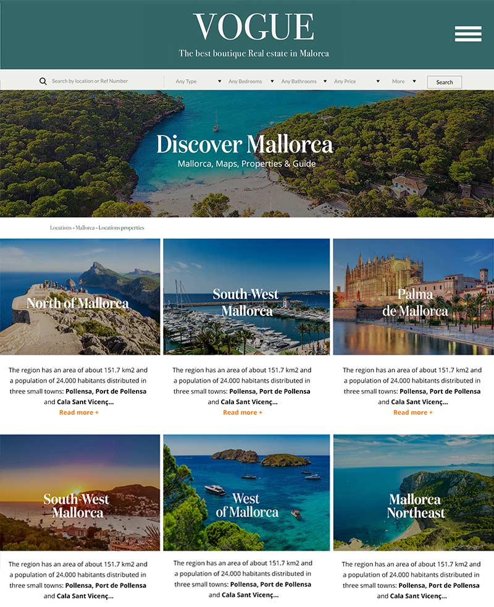Click Read more under North of Mallorca
The image size is (494, 607).
pos(78,413)
